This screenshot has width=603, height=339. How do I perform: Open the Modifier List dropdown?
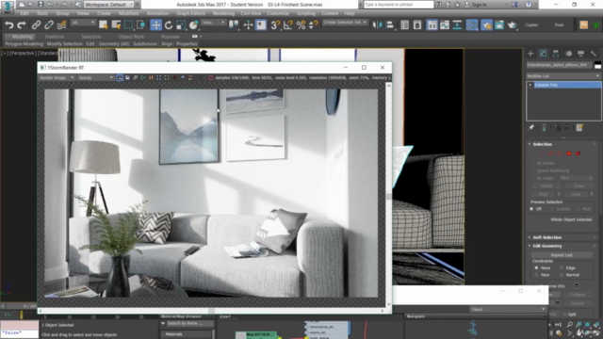coord(563,76)
